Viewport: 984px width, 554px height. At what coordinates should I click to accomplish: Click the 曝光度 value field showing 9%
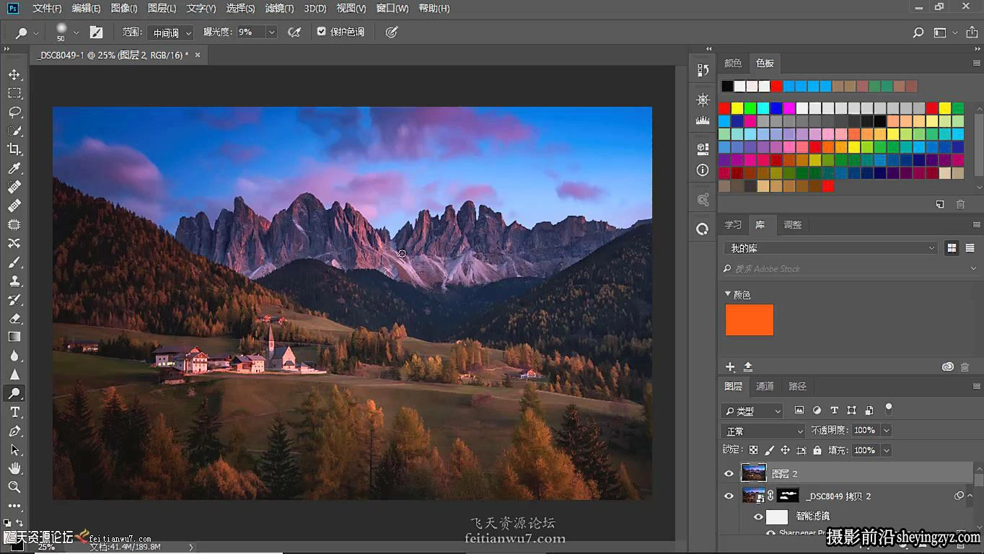(x=251, y=32)
